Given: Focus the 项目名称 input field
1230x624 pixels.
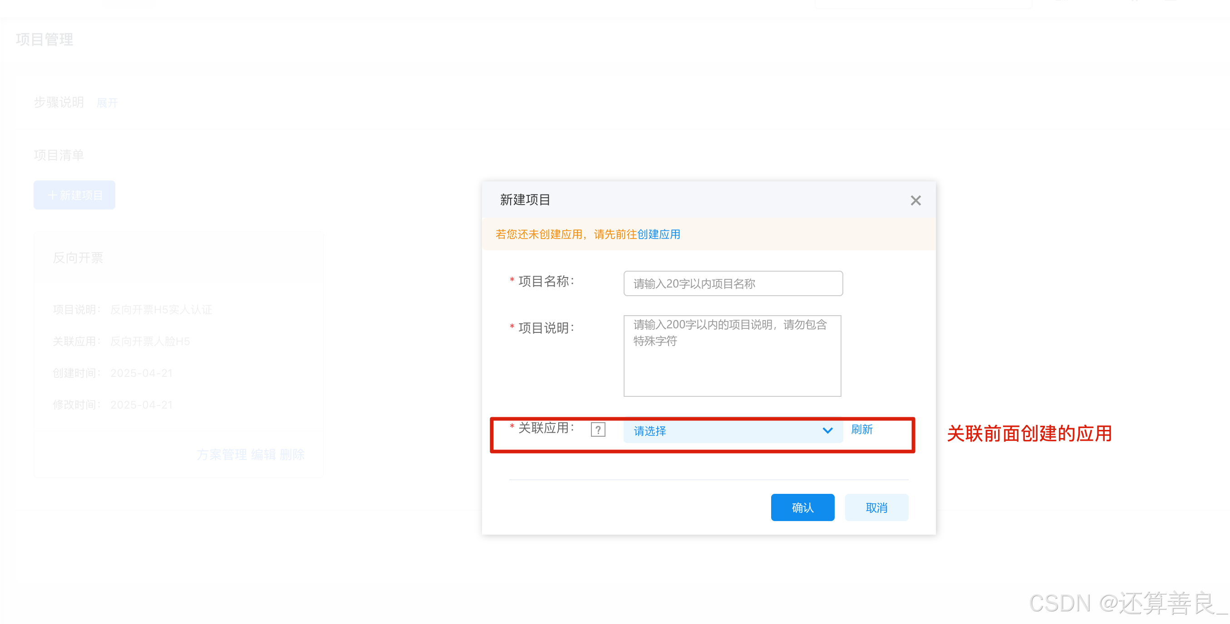Looking at the screenshot, I should [x=733, y=283].
